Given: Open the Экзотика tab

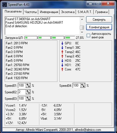Looking at the screenshot, I should pos(68,12).
